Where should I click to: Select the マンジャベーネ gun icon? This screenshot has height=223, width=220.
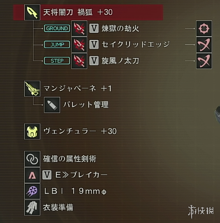pyautogui.click(x=32, y=89)
